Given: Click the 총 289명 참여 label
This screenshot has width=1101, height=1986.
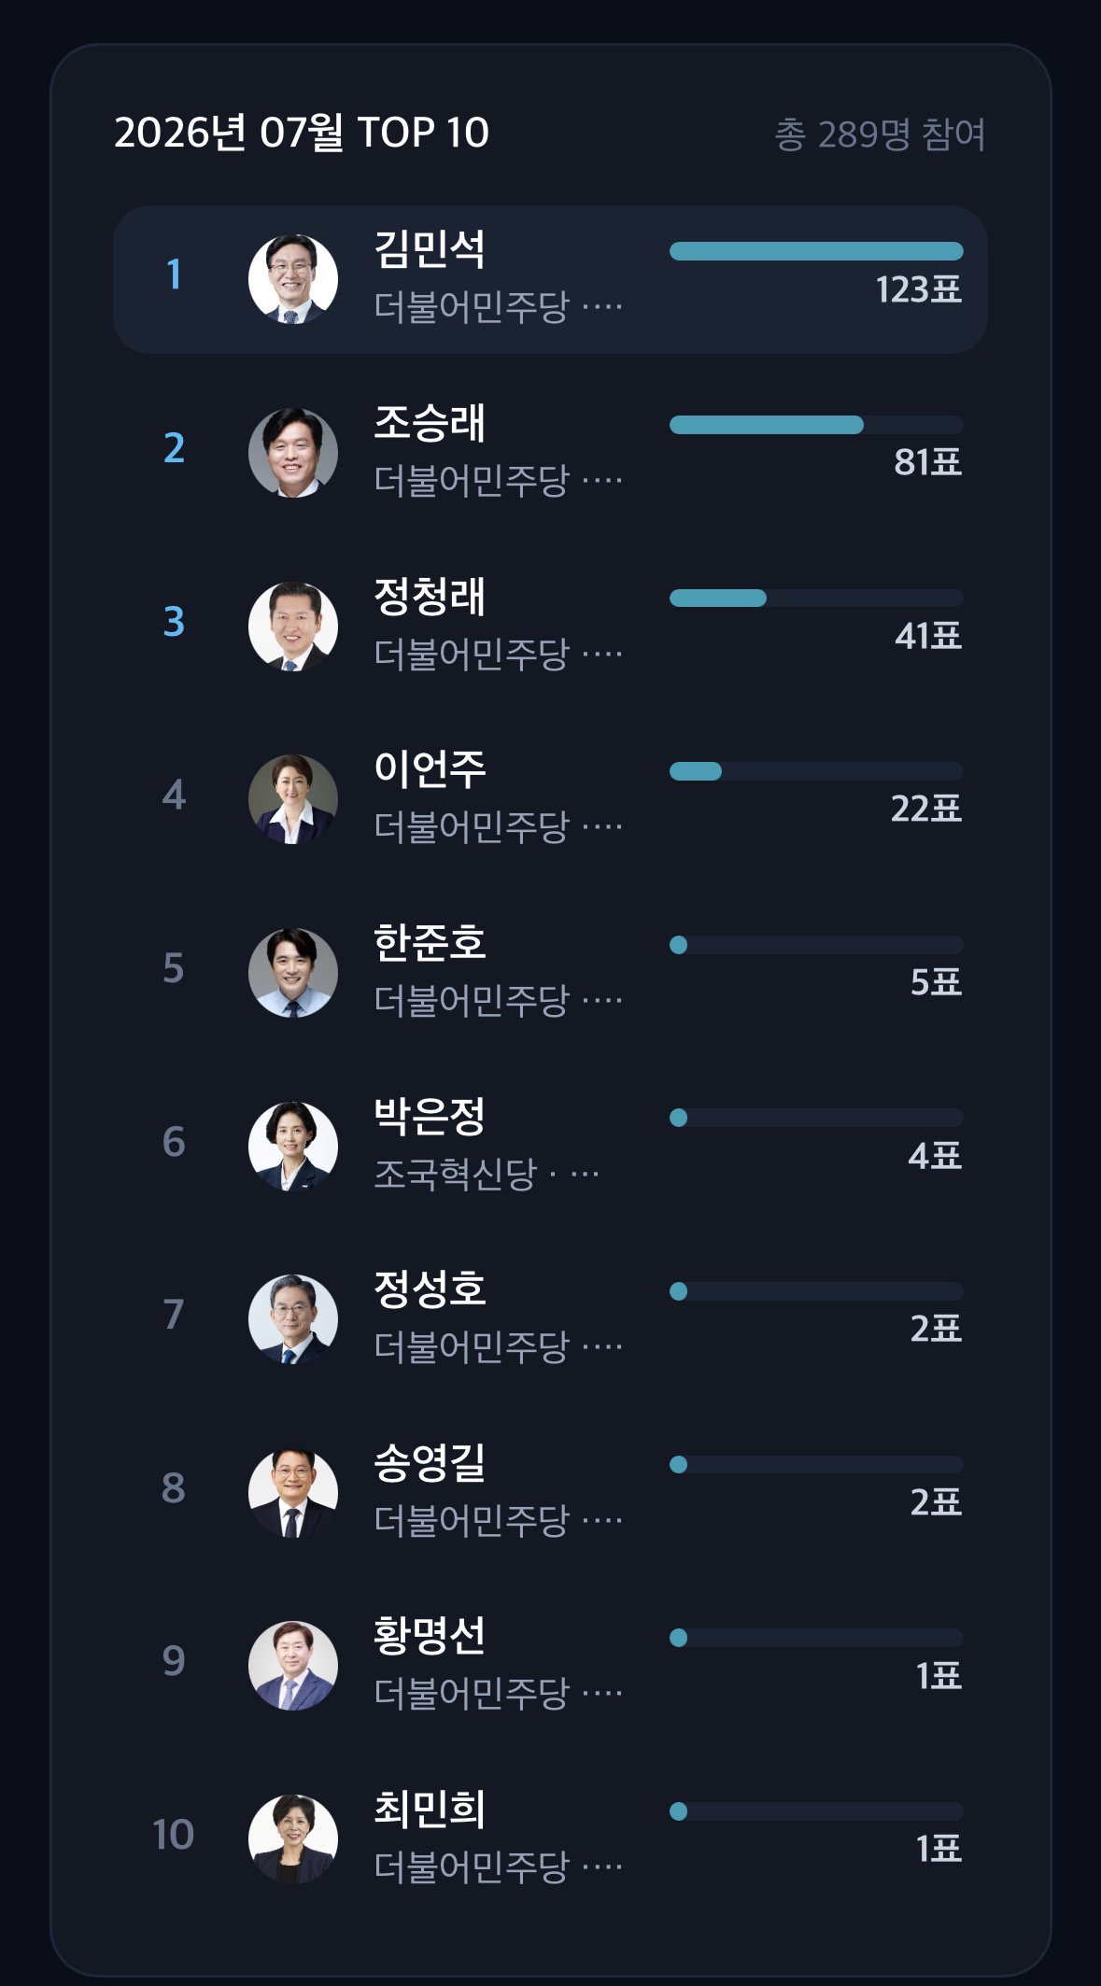Looking at the screenshot, I should (x=880, y=134).
